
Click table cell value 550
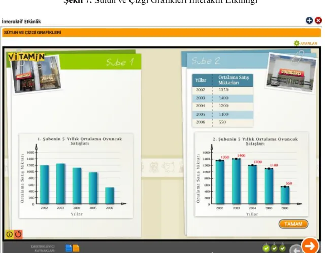tap(222, 122)
